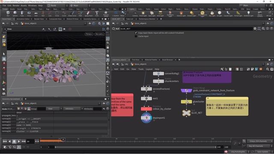Click the colour_by_cluster red node

[146, 109]
